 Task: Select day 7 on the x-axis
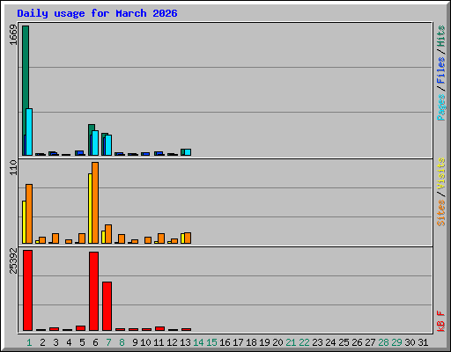(x=108, y=342)
